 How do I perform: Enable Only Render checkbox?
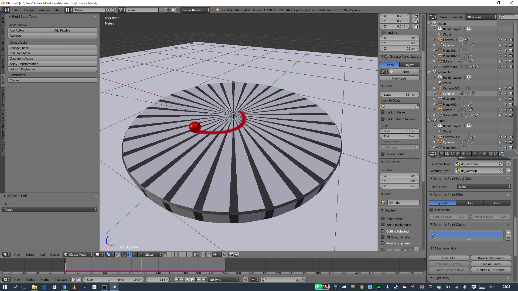[x=383, y=219]
